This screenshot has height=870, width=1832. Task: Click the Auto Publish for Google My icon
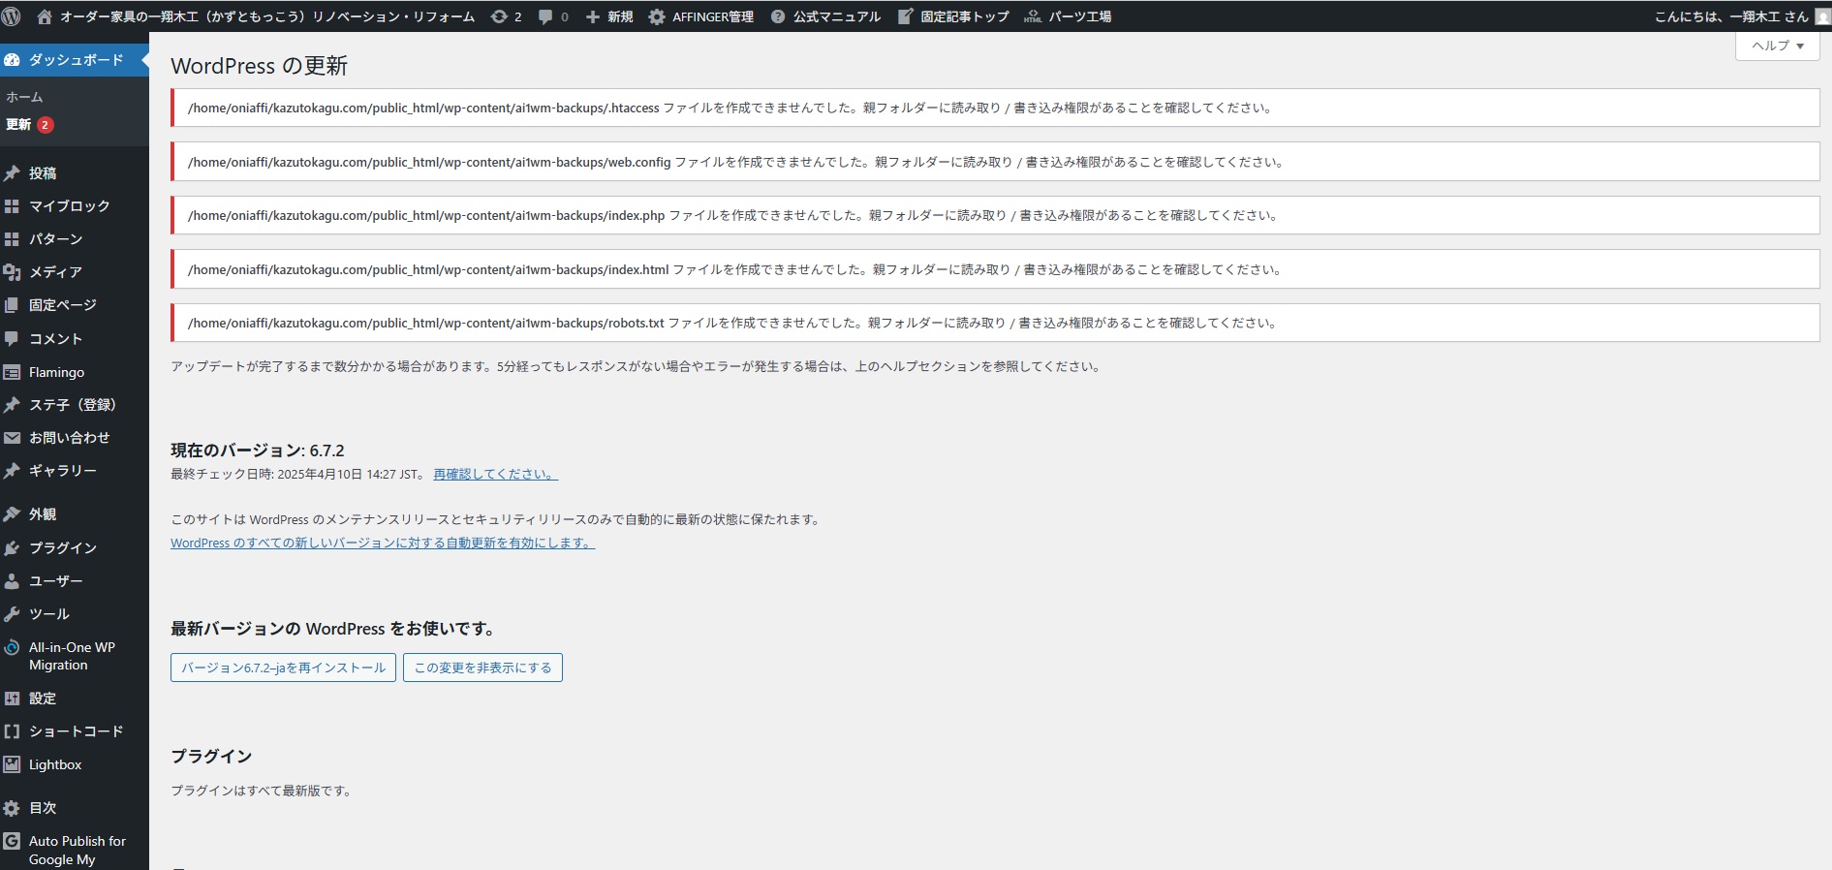coord(12,841)
